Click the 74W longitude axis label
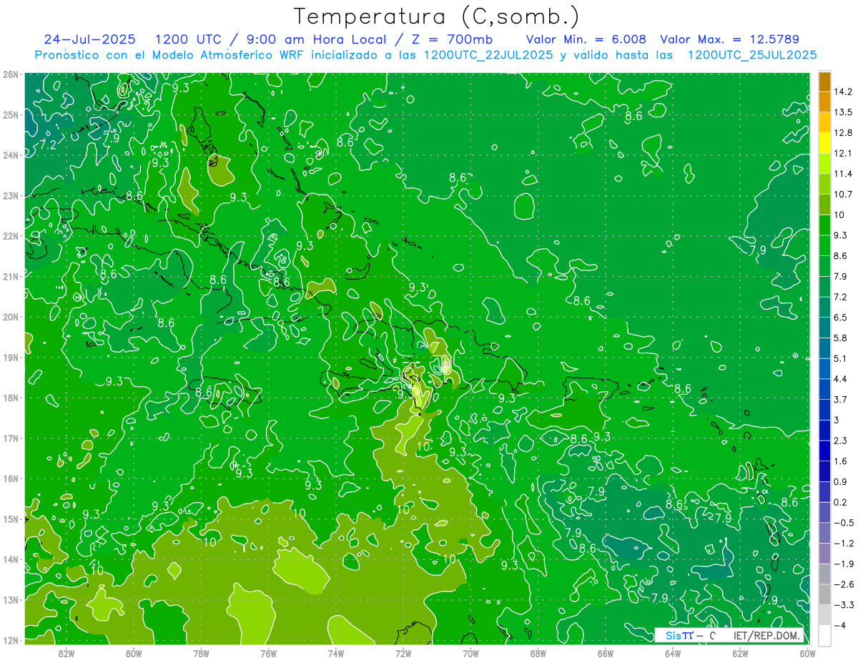Screen dimensions: 858x663 [336, 653]
